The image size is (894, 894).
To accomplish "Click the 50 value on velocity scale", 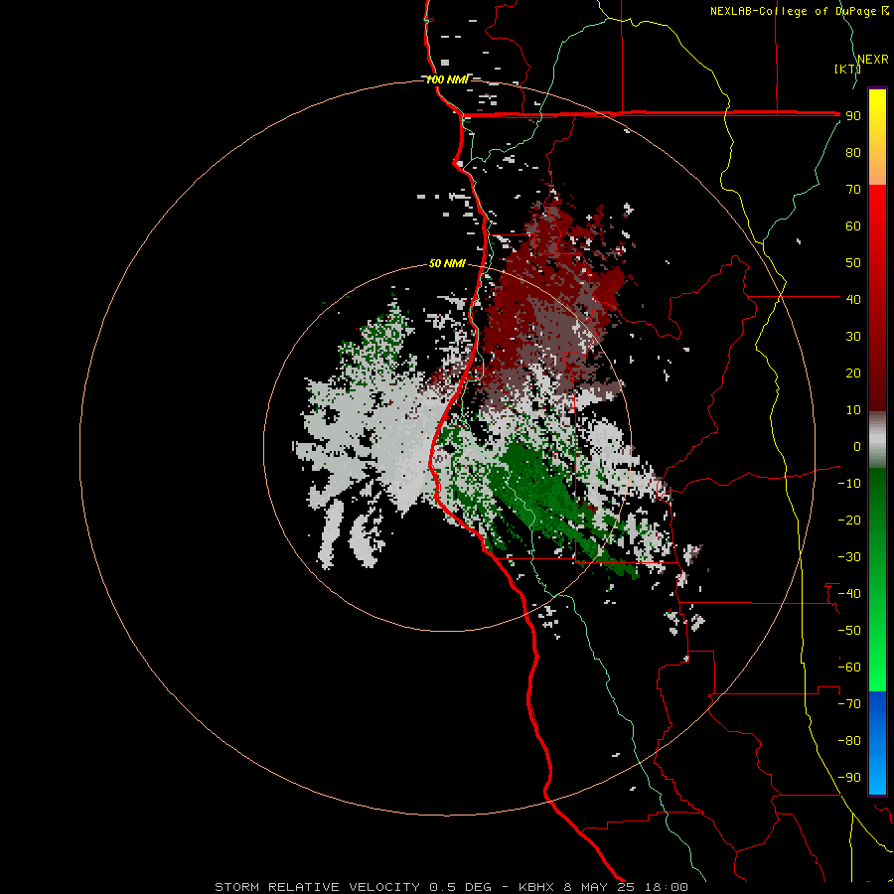I will [x=853, y=263].
